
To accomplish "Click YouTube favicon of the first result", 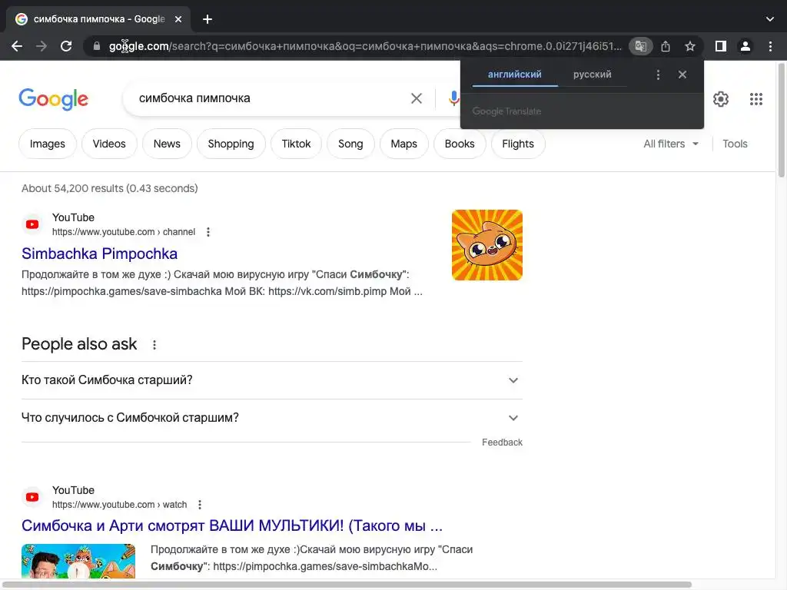I will 32,224.
